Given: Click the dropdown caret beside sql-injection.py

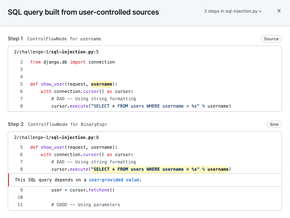Looking at the screenshot, I should [x=260, y=12].
